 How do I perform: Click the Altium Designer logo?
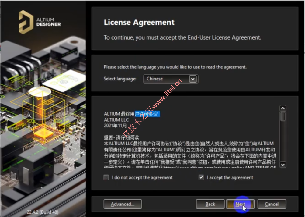[x=40, y=22]
